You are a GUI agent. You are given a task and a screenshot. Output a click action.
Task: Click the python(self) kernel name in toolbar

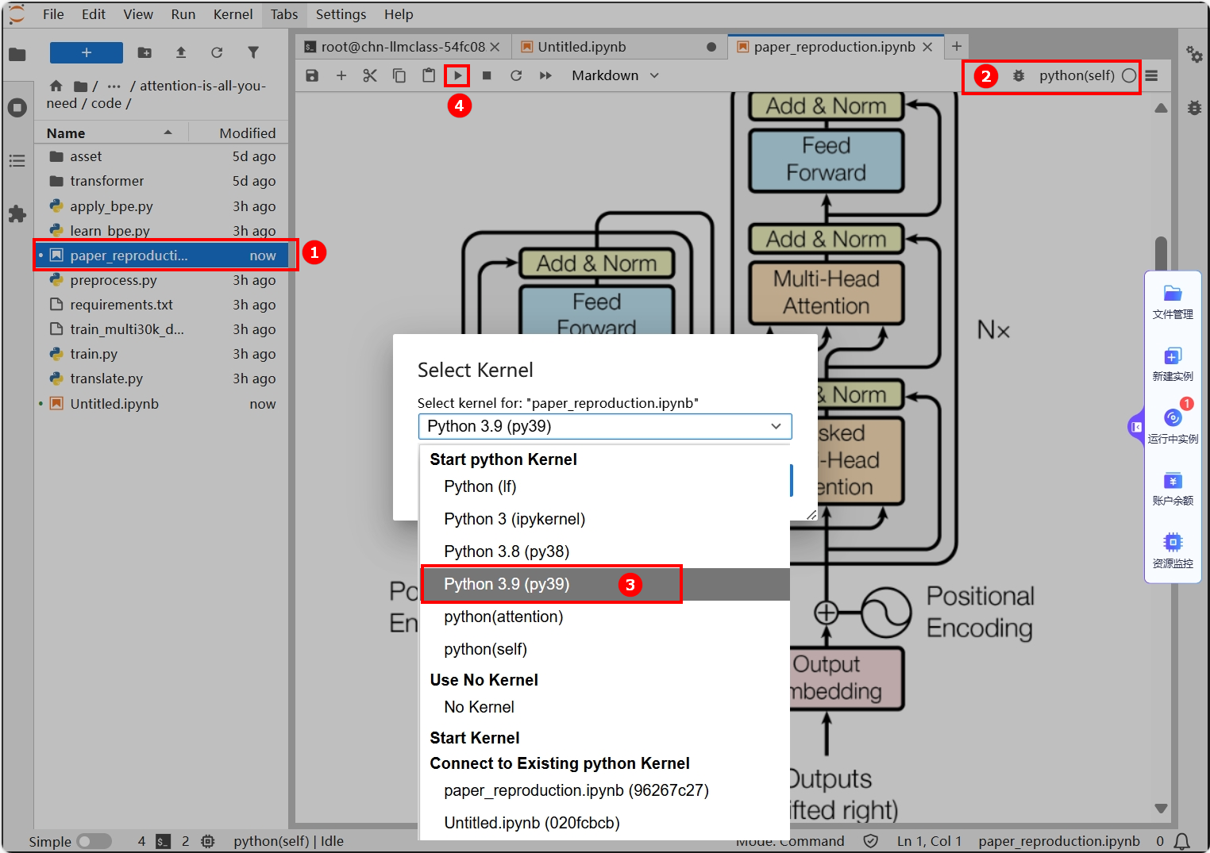point(1077,75)
